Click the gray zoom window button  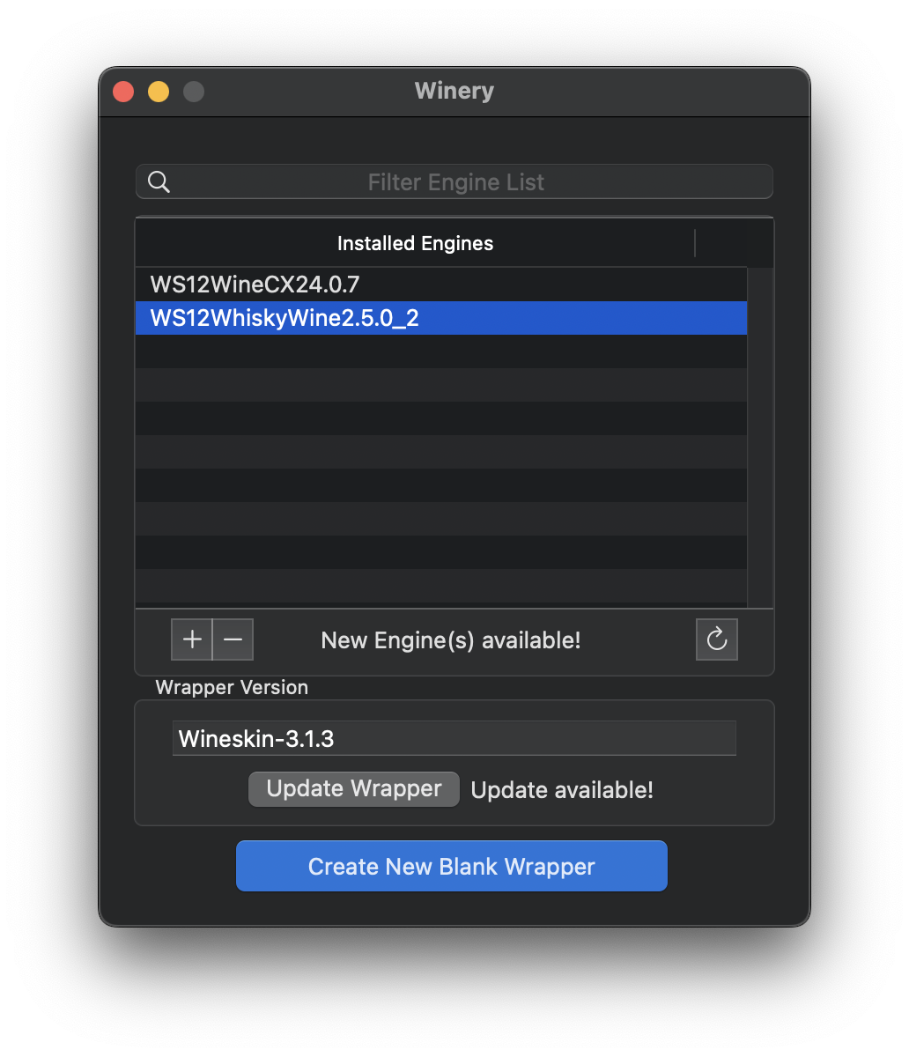point(194,92)
